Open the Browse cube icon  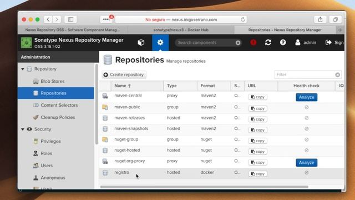tap(141, 42)
